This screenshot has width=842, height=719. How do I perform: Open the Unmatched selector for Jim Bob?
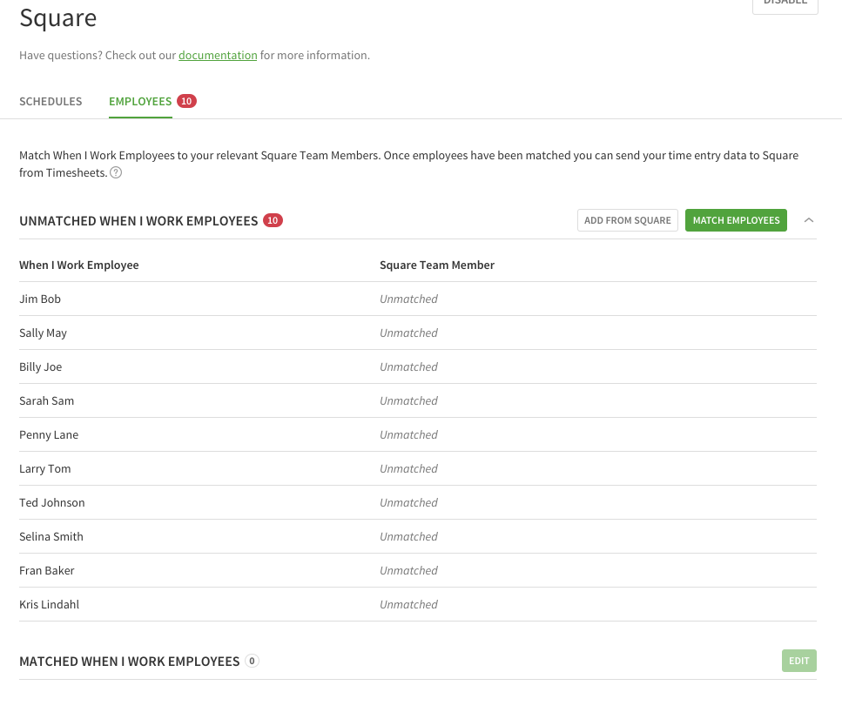[x=408, y=299]
